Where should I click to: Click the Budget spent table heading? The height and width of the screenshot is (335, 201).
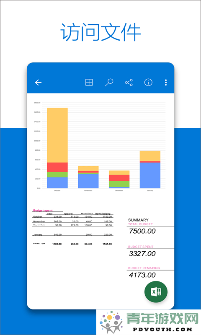click(x=43, y=211)
